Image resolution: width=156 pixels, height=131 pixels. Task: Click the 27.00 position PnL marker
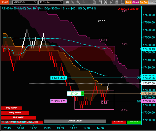click(74, 93)
